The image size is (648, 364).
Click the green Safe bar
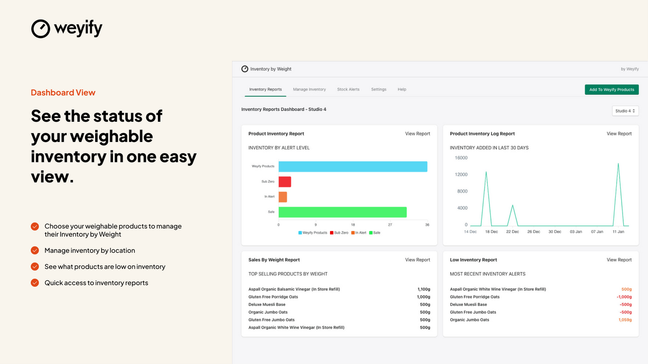(343, 212)
